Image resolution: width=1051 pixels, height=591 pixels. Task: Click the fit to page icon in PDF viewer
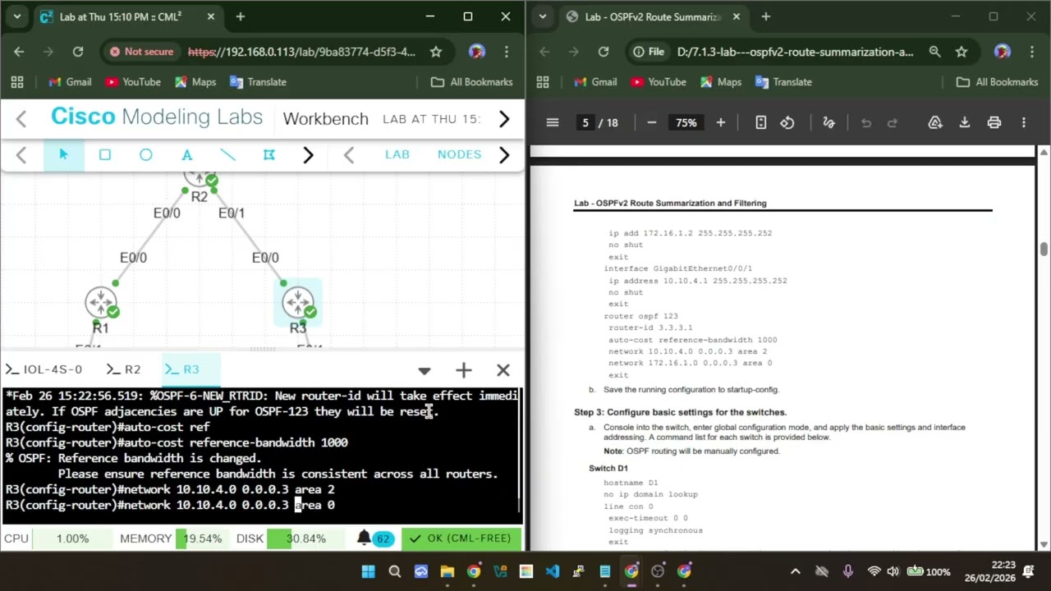pos(761,123)
